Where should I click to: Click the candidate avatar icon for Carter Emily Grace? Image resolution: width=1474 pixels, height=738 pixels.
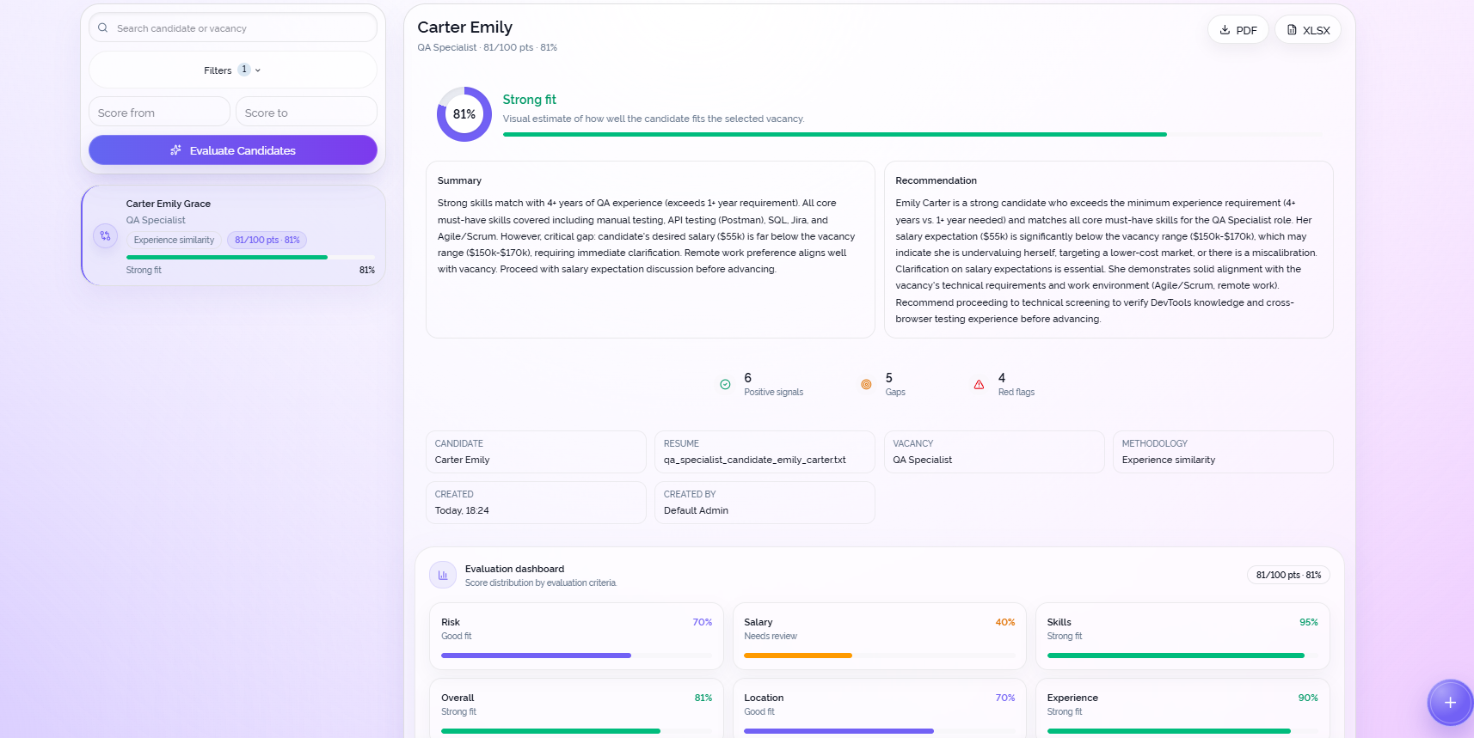tap(105, 235)
